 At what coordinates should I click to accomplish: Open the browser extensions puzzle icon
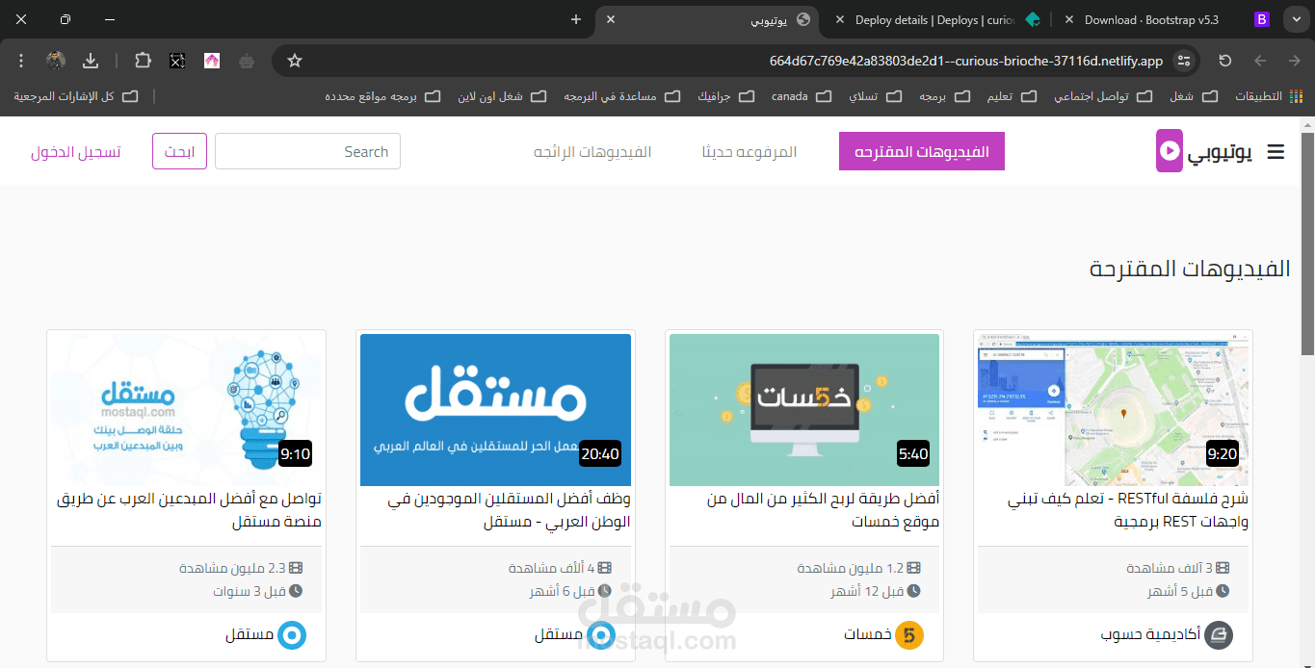(143, 60)
